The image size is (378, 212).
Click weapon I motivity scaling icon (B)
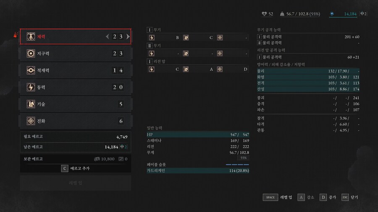pyautogui.click(x=152, y=37)
